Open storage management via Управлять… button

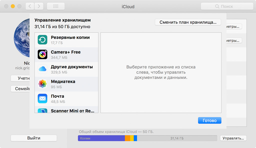click(x=233, y=138)
